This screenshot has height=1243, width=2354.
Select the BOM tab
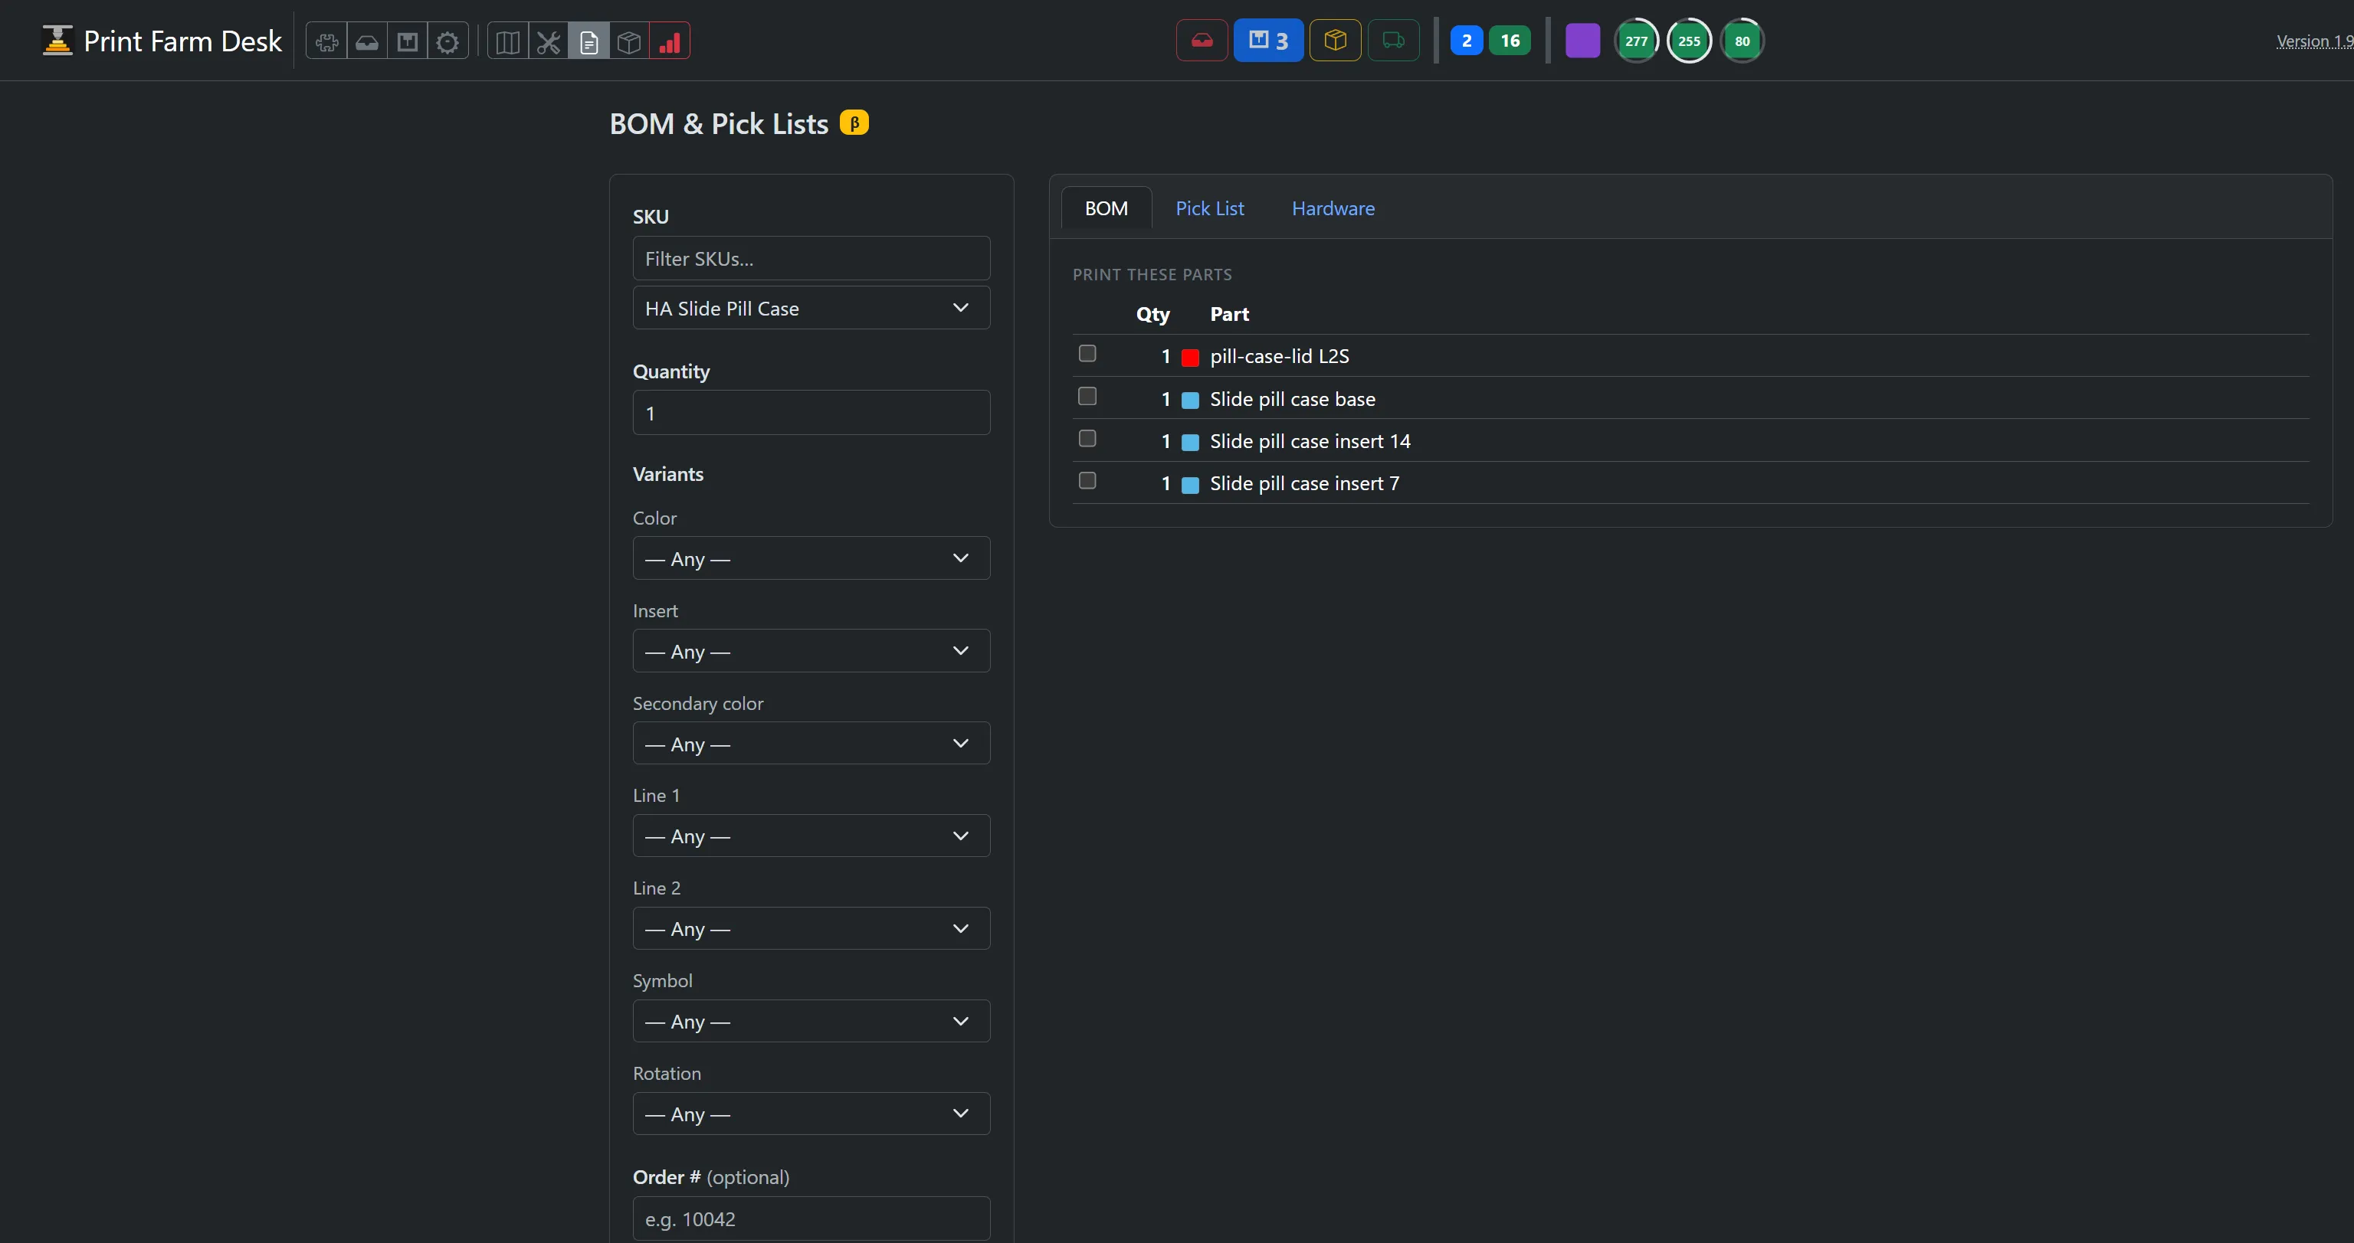tap(1106, 208)
